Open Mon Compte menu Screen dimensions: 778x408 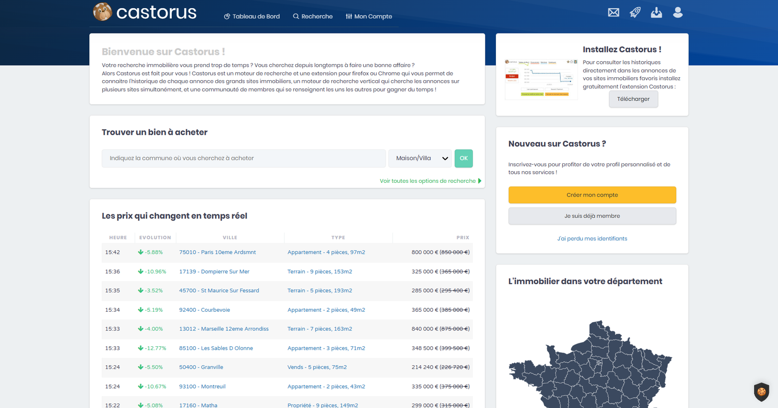(369, 17)
